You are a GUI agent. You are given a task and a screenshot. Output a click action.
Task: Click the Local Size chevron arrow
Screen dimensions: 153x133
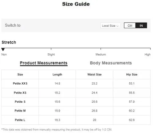[118, 26]
